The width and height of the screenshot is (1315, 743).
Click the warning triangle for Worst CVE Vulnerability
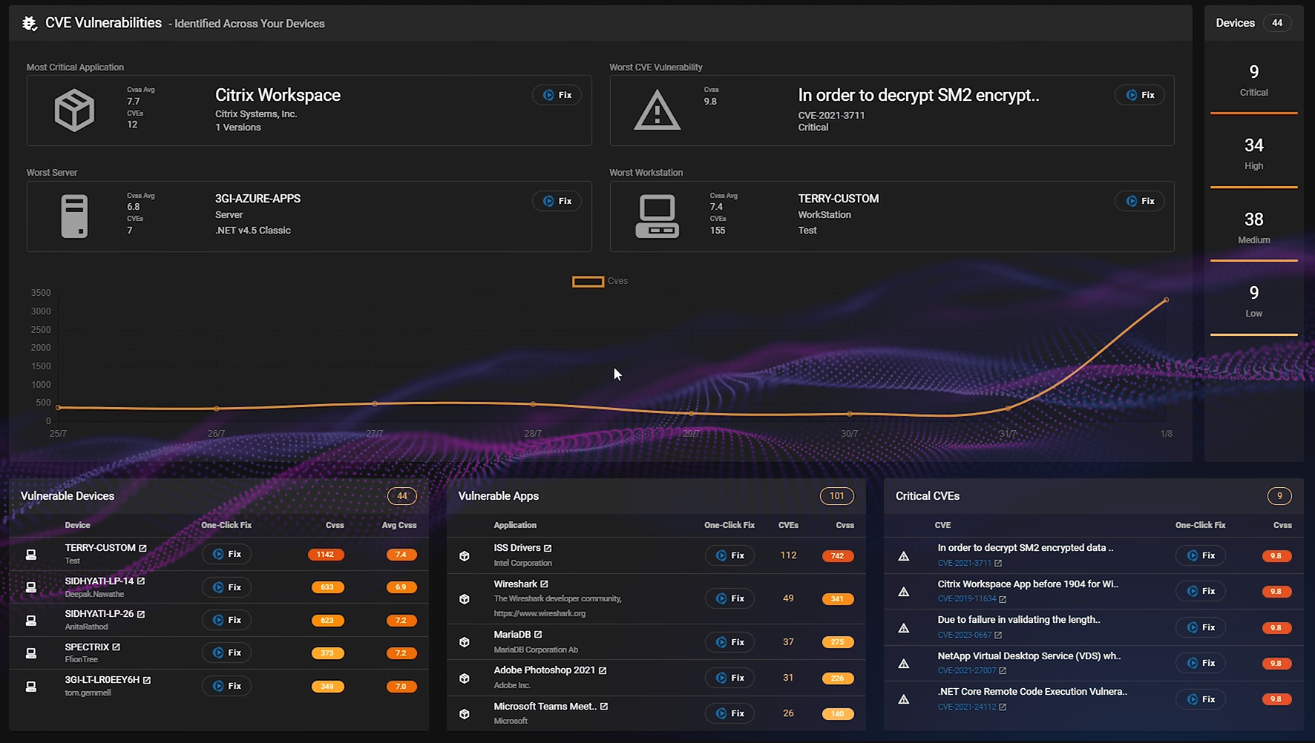tap(657, 110)
